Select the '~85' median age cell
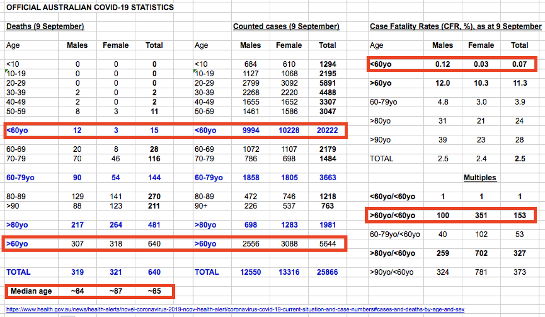The height and width of the screenshot is (317, 545). pos(154,291)
